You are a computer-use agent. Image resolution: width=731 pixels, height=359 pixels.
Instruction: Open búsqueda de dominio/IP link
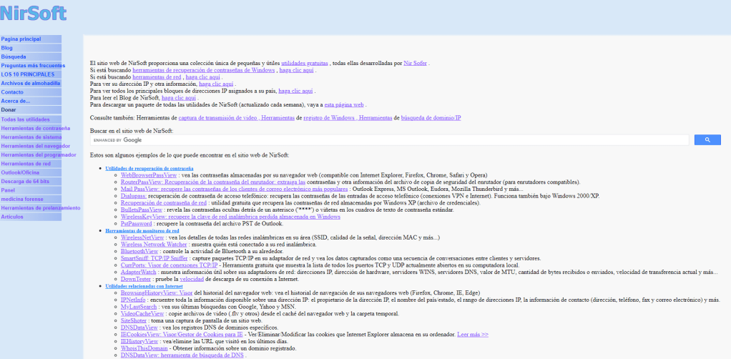coord(431,118)
